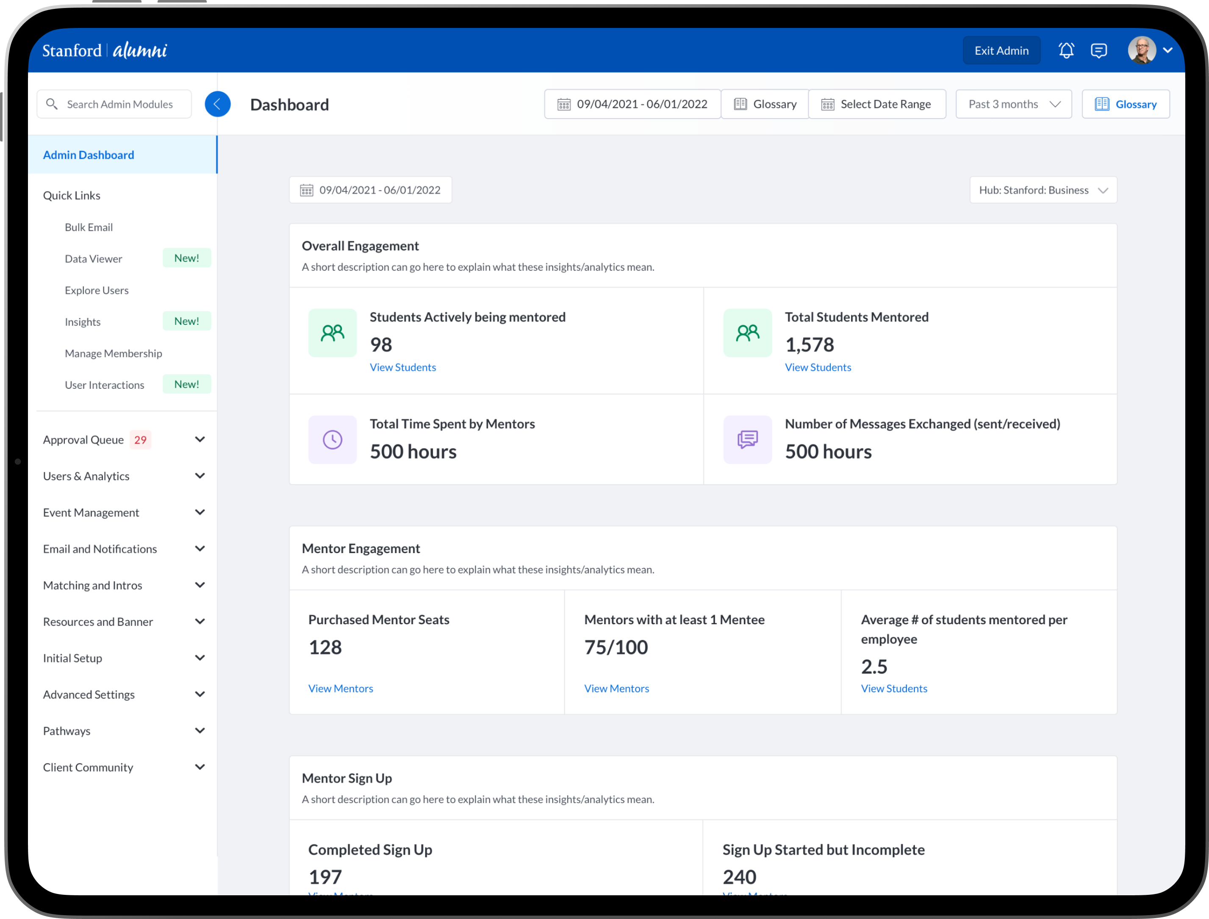Click Total Students Mentored people icon
The width and height of the screenshot is (1209, 919).
tap(747, 332)
